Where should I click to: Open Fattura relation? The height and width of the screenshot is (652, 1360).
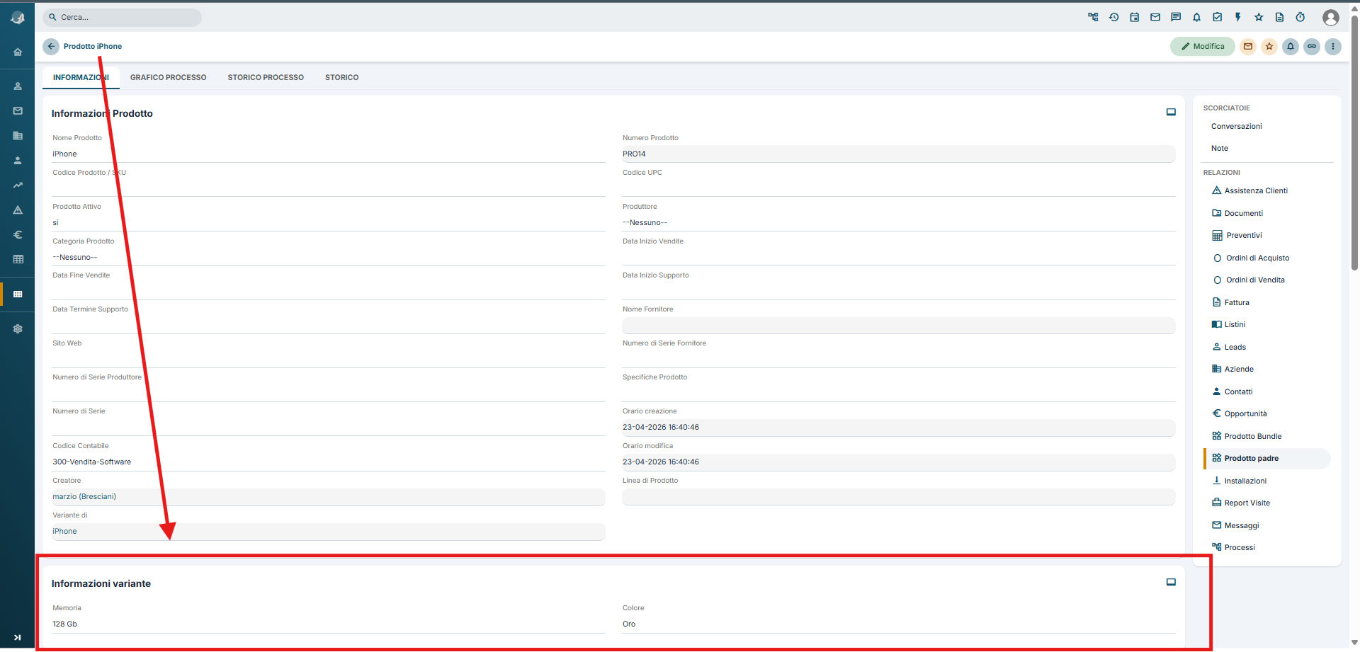[1230, 302]
